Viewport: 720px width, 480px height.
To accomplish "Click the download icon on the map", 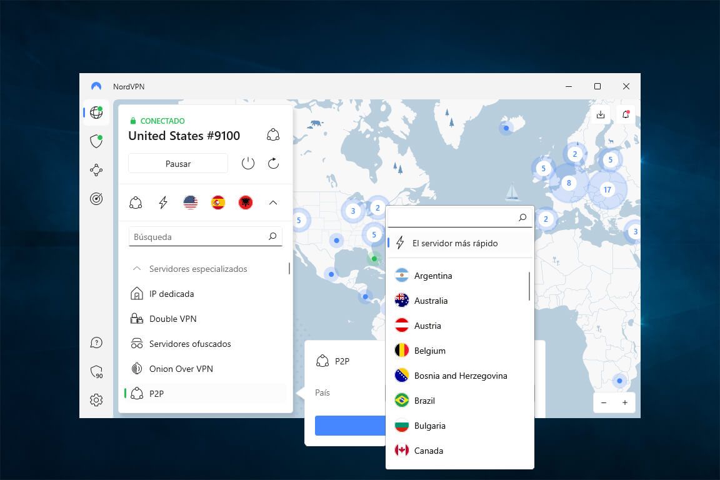I will pyautogui.click(x=600, y=115).
